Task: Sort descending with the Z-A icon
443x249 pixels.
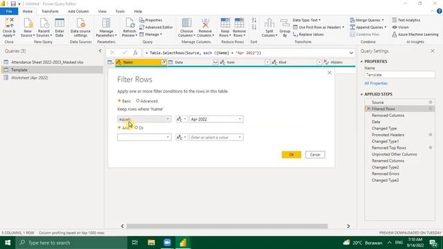Action: click(254, 27)
